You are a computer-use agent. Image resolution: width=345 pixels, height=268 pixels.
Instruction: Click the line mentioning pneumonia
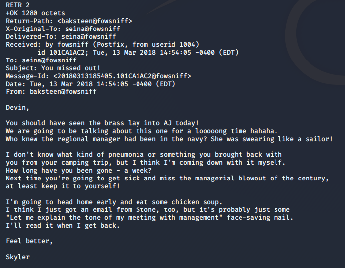(143, 154)
